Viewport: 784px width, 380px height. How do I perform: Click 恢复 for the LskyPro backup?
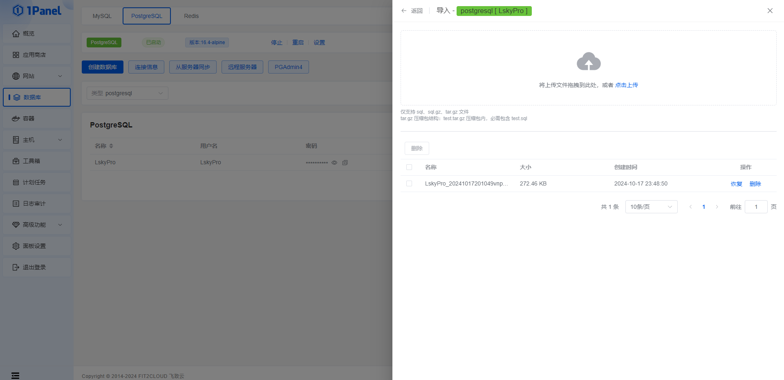tap(737, 184)
